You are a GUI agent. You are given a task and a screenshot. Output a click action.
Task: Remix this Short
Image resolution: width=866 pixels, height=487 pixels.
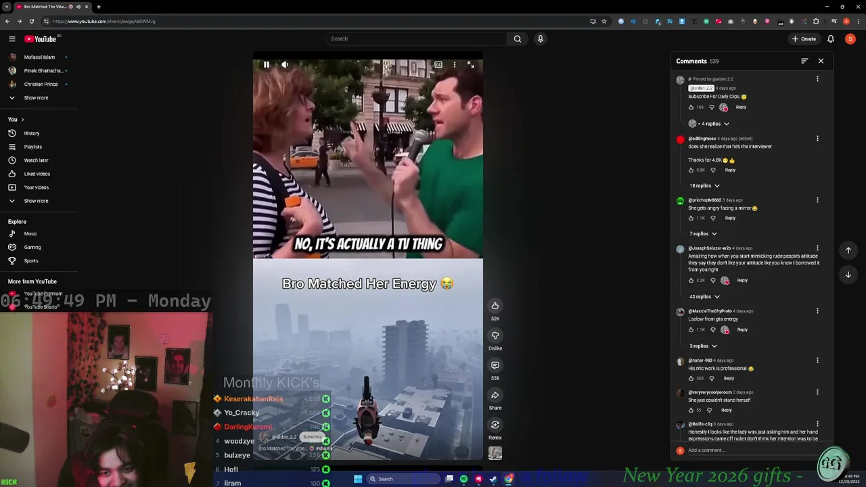tap(495, 425)
